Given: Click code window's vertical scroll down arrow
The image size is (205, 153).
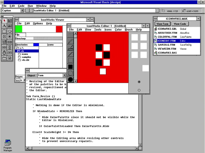Looking at the screenshot, I should (x=140, y=145).
